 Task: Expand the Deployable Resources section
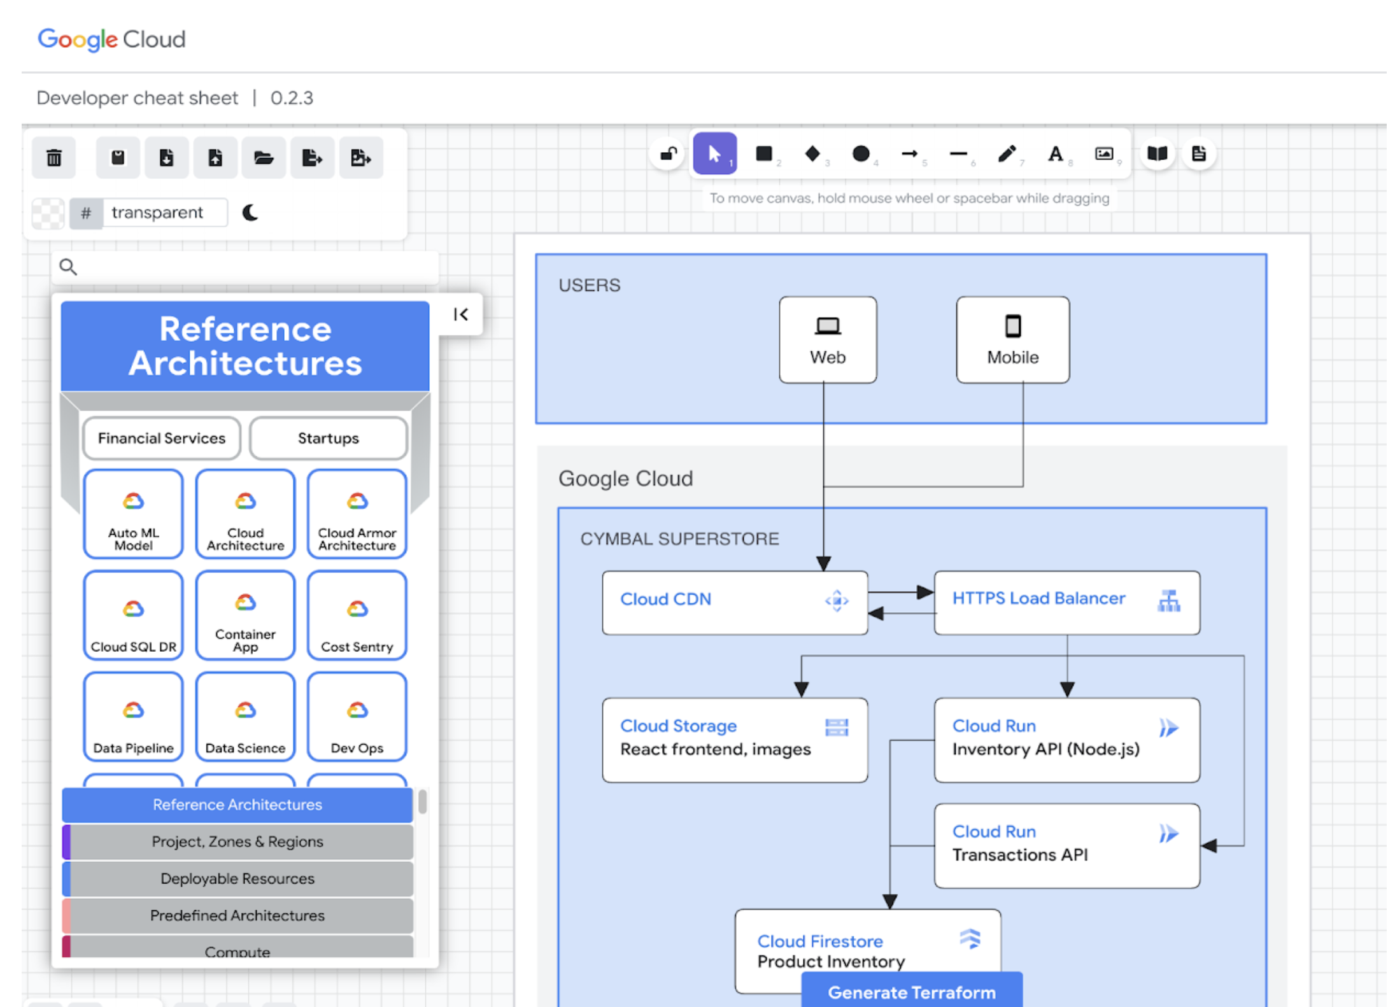236,873
